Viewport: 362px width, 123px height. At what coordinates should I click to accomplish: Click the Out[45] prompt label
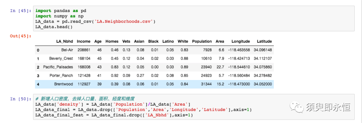coord(21,36)
